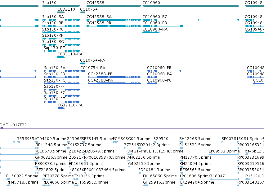Click the CG10960 gene label
Image resolution: width=264 pixels, height=187 pixels.
click(x=151, y=3)
